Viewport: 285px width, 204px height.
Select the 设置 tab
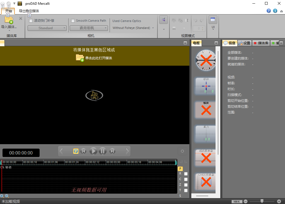tap(245, 43)
